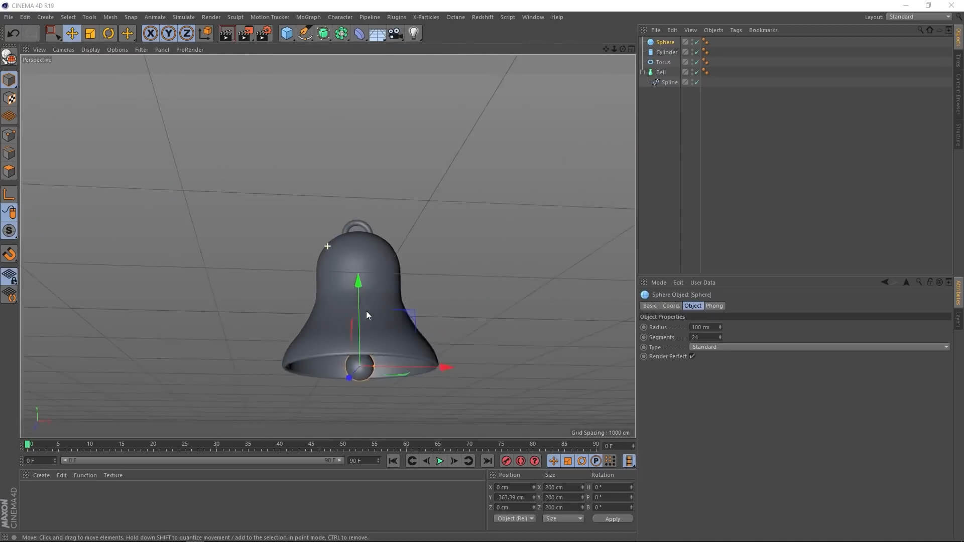Open the MoGraph menu
Screen dimensions: 964x542
[308, 17]
